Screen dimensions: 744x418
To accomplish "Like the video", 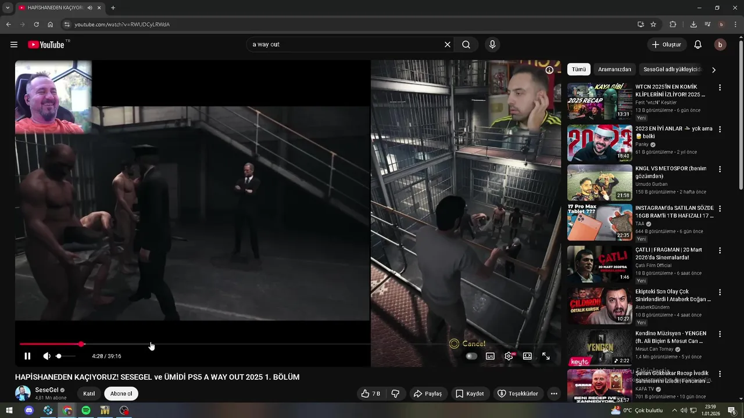I will pos(371,394).
